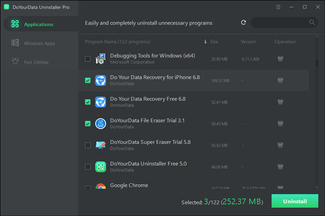Uncheck DoYourData File Eraser Trial 3.1
The height and width of the screenshot is (216, 325).
(x=88, y=123)
